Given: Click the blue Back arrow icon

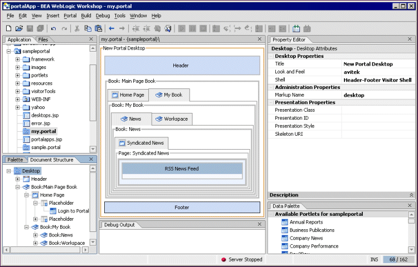Looking at the screenshot, I should point(111,28).
